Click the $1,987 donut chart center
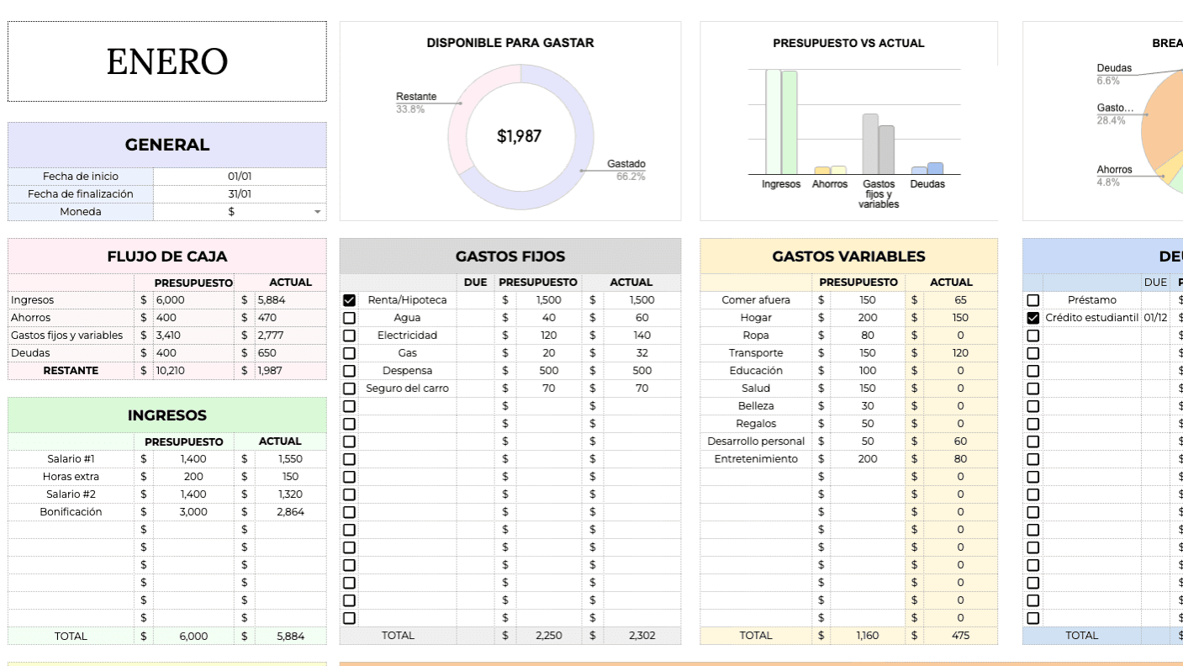 click(520, 136)
